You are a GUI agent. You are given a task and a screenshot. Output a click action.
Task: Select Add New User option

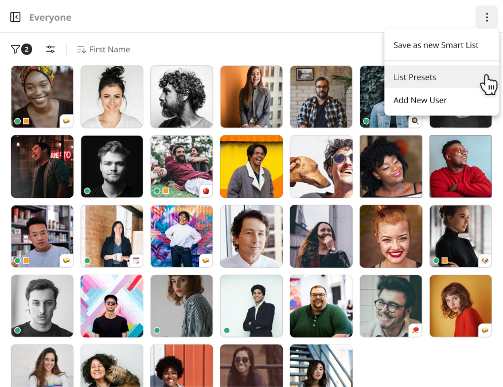coord(442,100)
